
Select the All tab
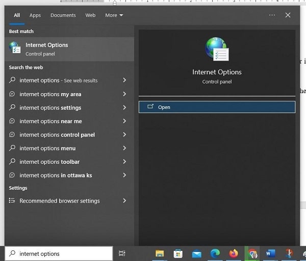(x=17, y=15)
